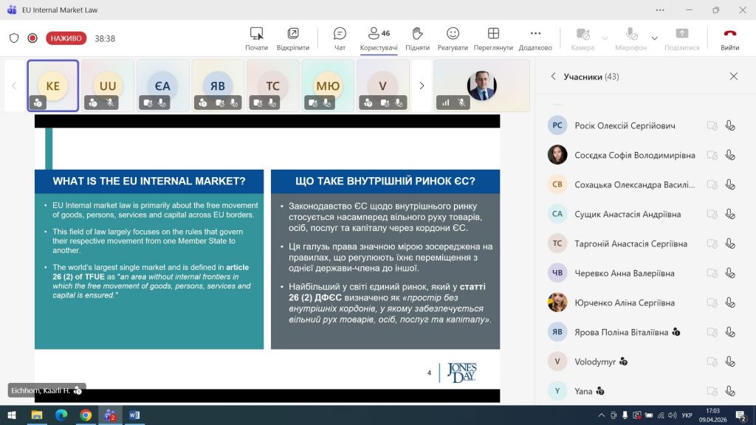Viewport: 756px width, 425px height.
Task: Open More actions (Додатково) menu
Action: (535, 38)
